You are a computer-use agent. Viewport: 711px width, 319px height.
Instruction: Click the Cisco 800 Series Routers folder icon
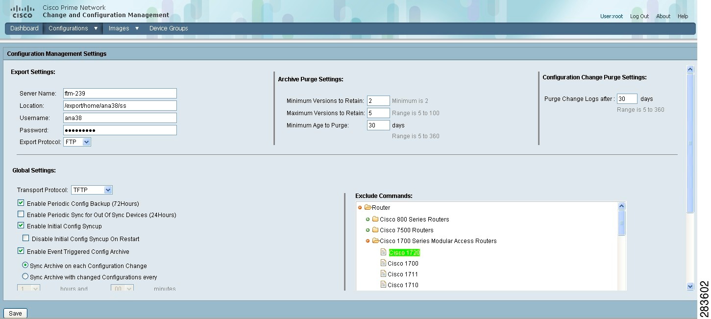click(x=375, y=219)
